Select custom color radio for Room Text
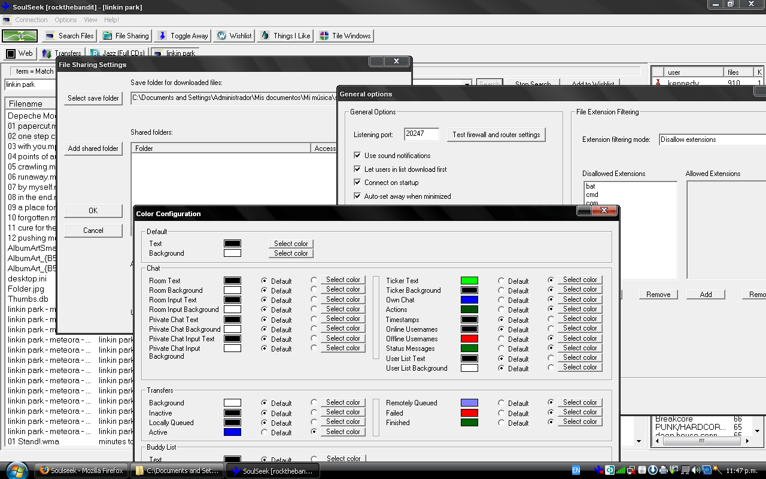766x479 pixels. click(x=314, y=280)
